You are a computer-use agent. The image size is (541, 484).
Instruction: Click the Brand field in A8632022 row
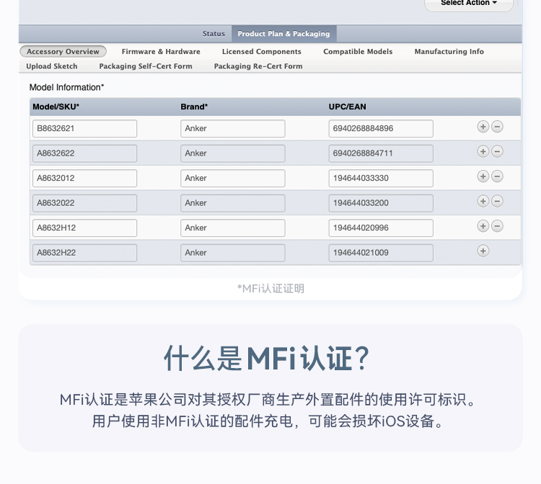(x=233, y=203)
